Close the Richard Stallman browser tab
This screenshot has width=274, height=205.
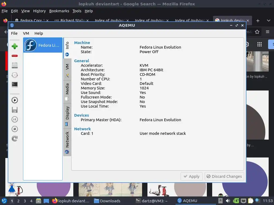click(87, 20)
